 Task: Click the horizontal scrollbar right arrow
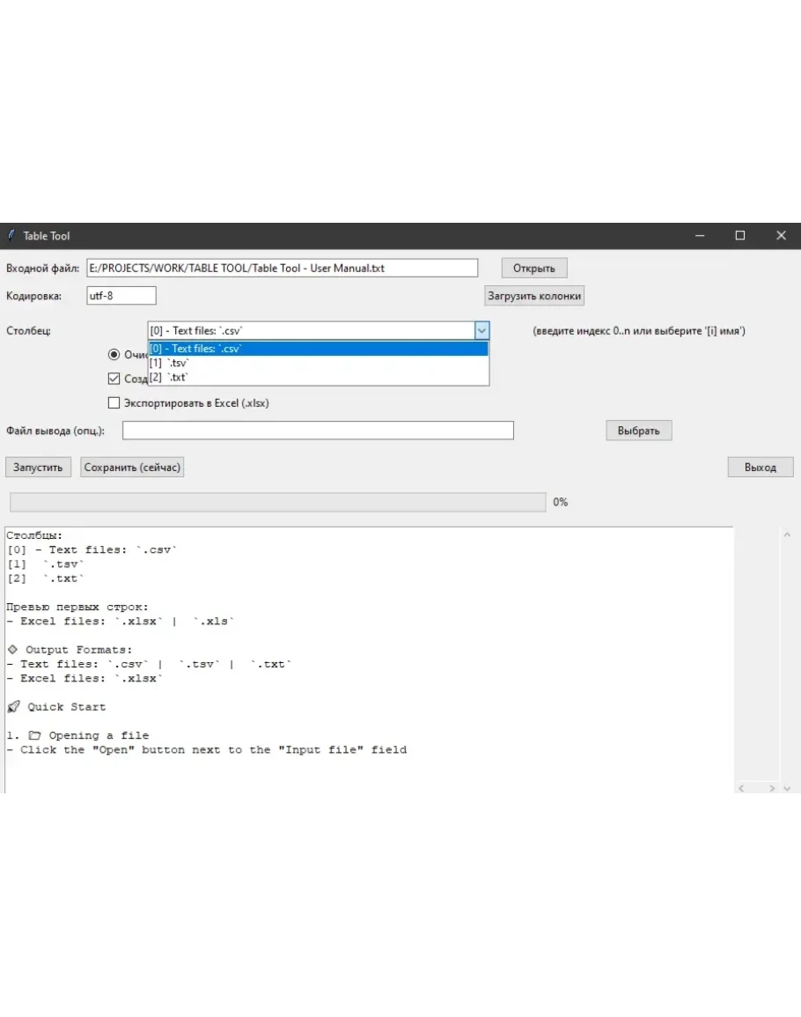pyautogui.click(x=771, y=788)
